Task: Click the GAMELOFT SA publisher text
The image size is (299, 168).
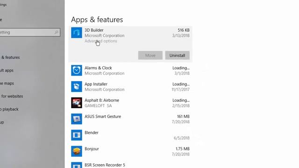Action: [98, 106]
